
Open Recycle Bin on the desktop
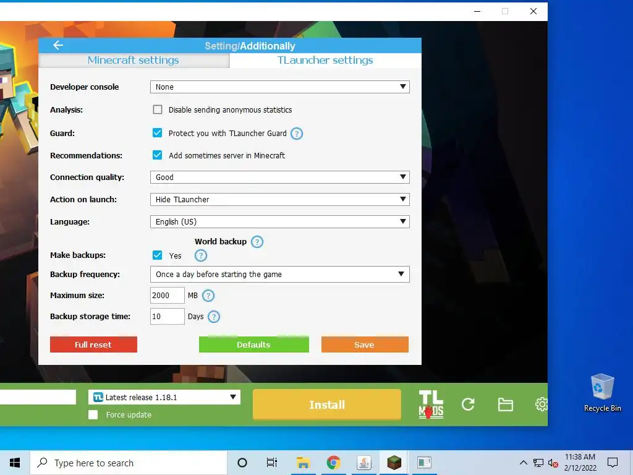pos(602,393)
